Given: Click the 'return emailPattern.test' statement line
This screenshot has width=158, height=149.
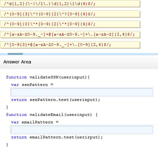Looking at the screenshot, I should (x=57, y=137).
